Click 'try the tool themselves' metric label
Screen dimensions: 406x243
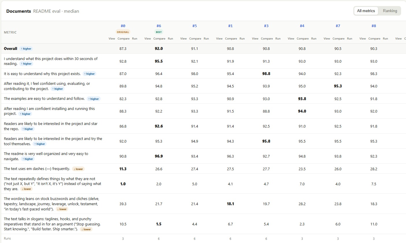53,141
